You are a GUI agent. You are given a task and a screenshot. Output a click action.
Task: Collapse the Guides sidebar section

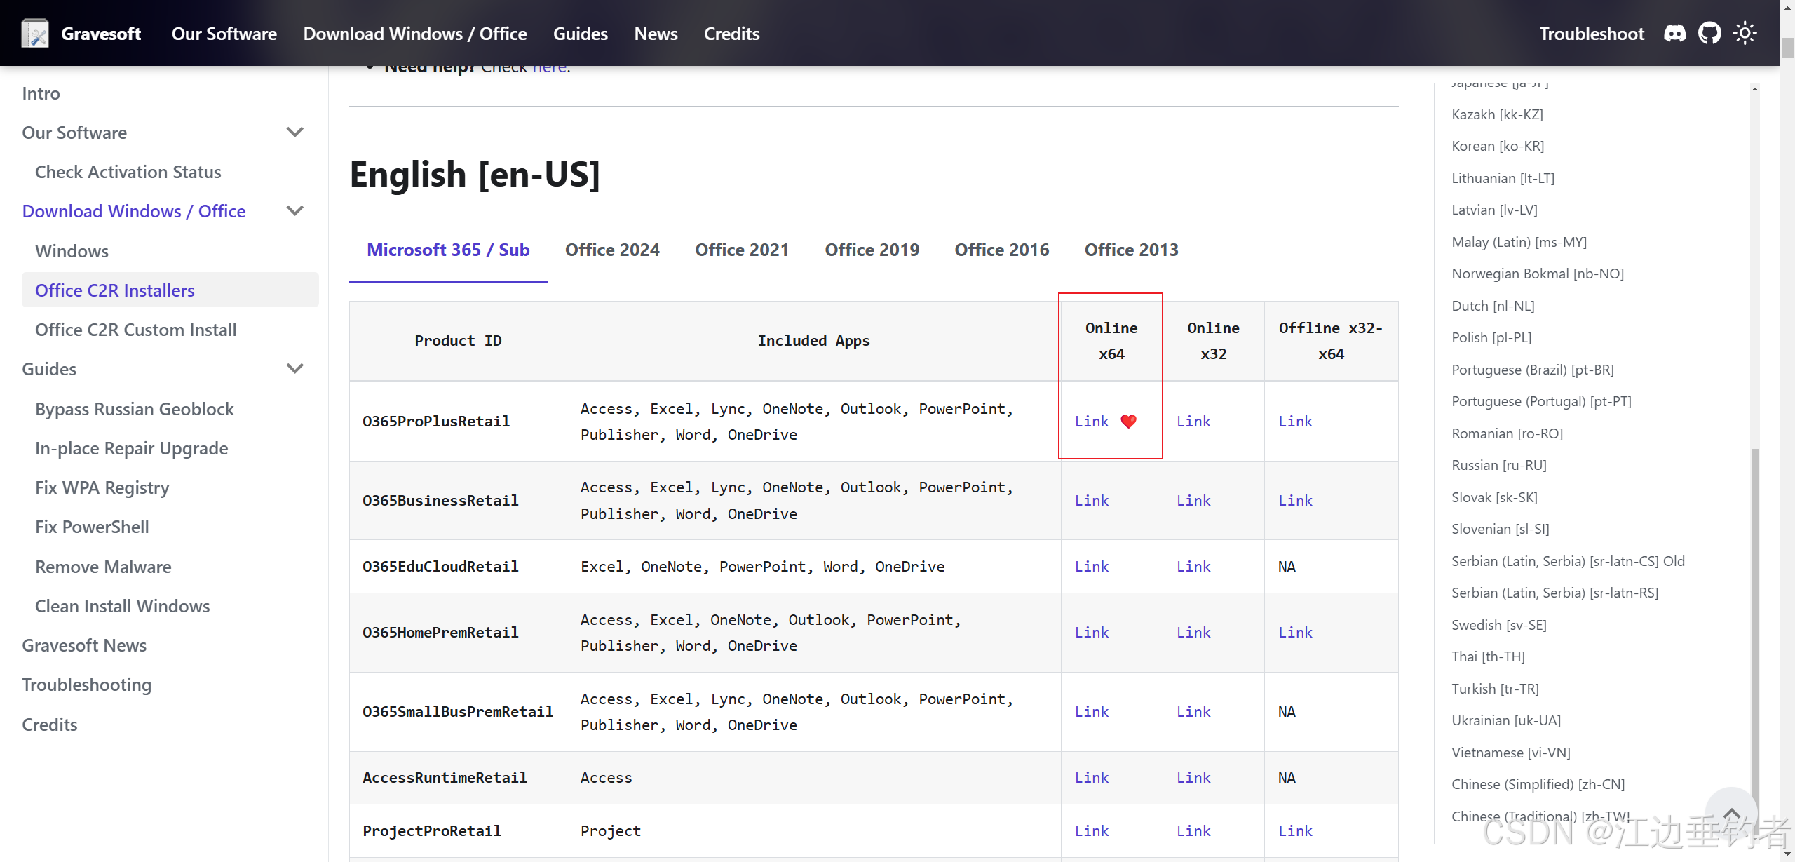tap(295, 369)
